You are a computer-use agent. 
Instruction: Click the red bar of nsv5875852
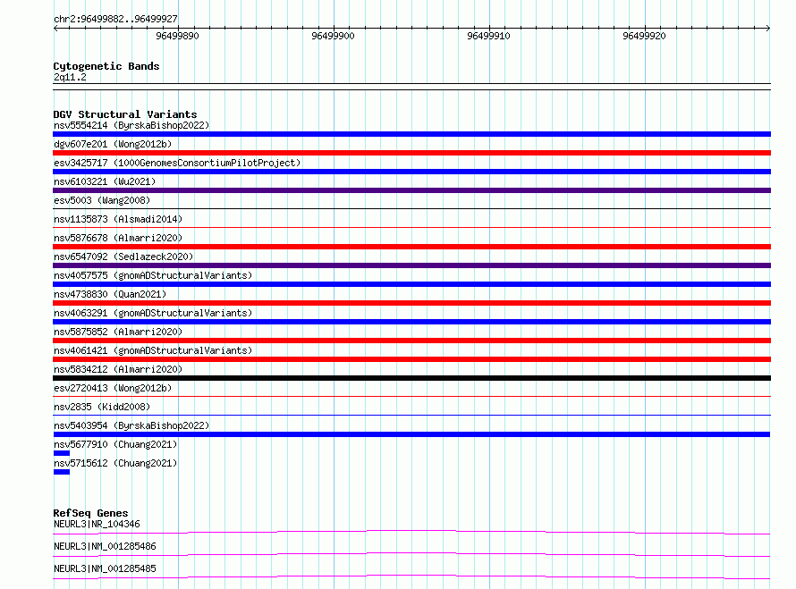tap(411, 341)
